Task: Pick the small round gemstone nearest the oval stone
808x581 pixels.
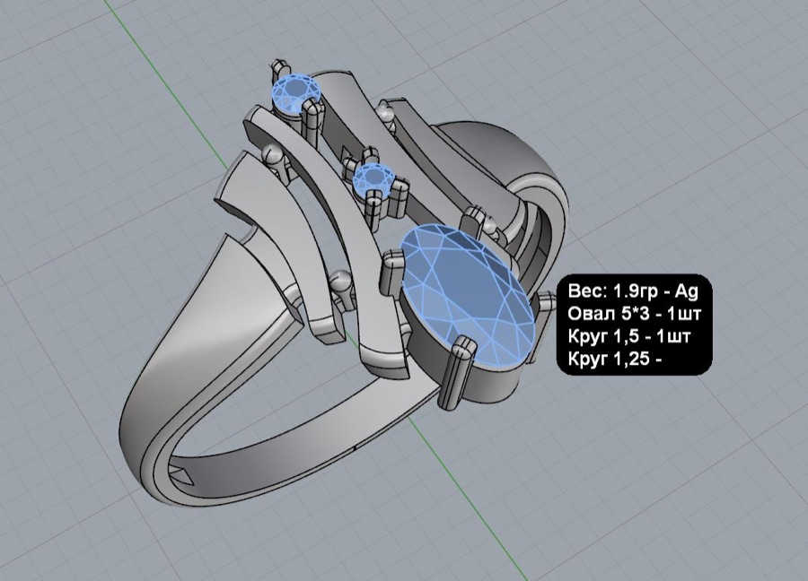Action: point(373,179)
